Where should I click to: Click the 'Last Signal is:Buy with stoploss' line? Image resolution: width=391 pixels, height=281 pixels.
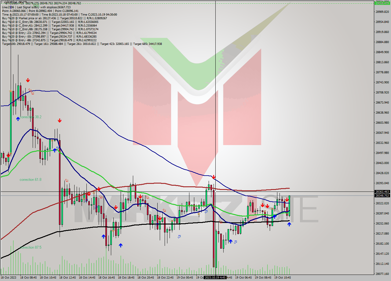pos(36,7)
